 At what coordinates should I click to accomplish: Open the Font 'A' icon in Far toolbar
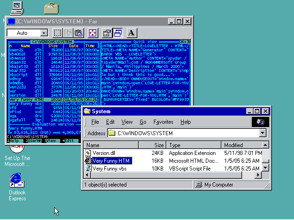pos(132,33)
